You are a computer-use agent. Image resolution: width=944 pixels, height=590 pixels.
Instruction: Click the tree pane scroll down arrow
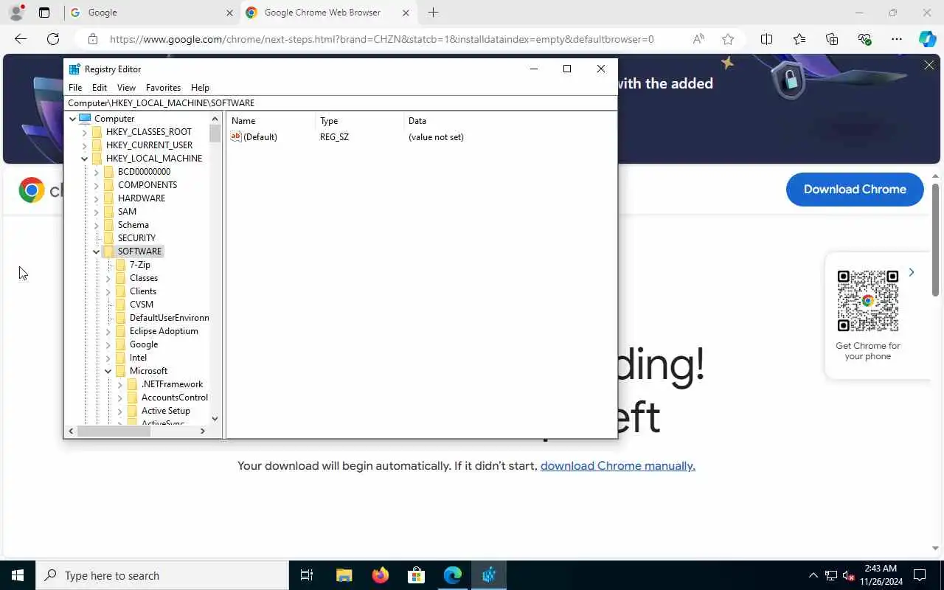click(x=215, y=418)
